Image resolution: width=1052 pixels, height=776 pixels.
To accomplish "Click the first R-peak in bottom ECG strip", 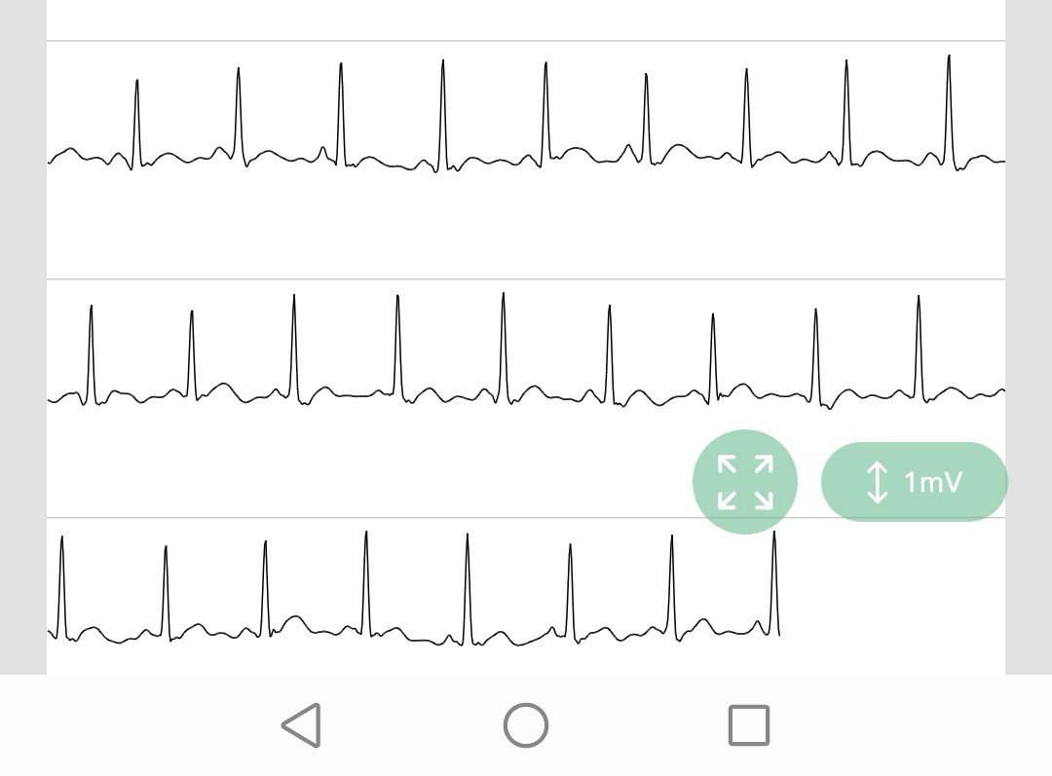I will [x=61, y=538].
